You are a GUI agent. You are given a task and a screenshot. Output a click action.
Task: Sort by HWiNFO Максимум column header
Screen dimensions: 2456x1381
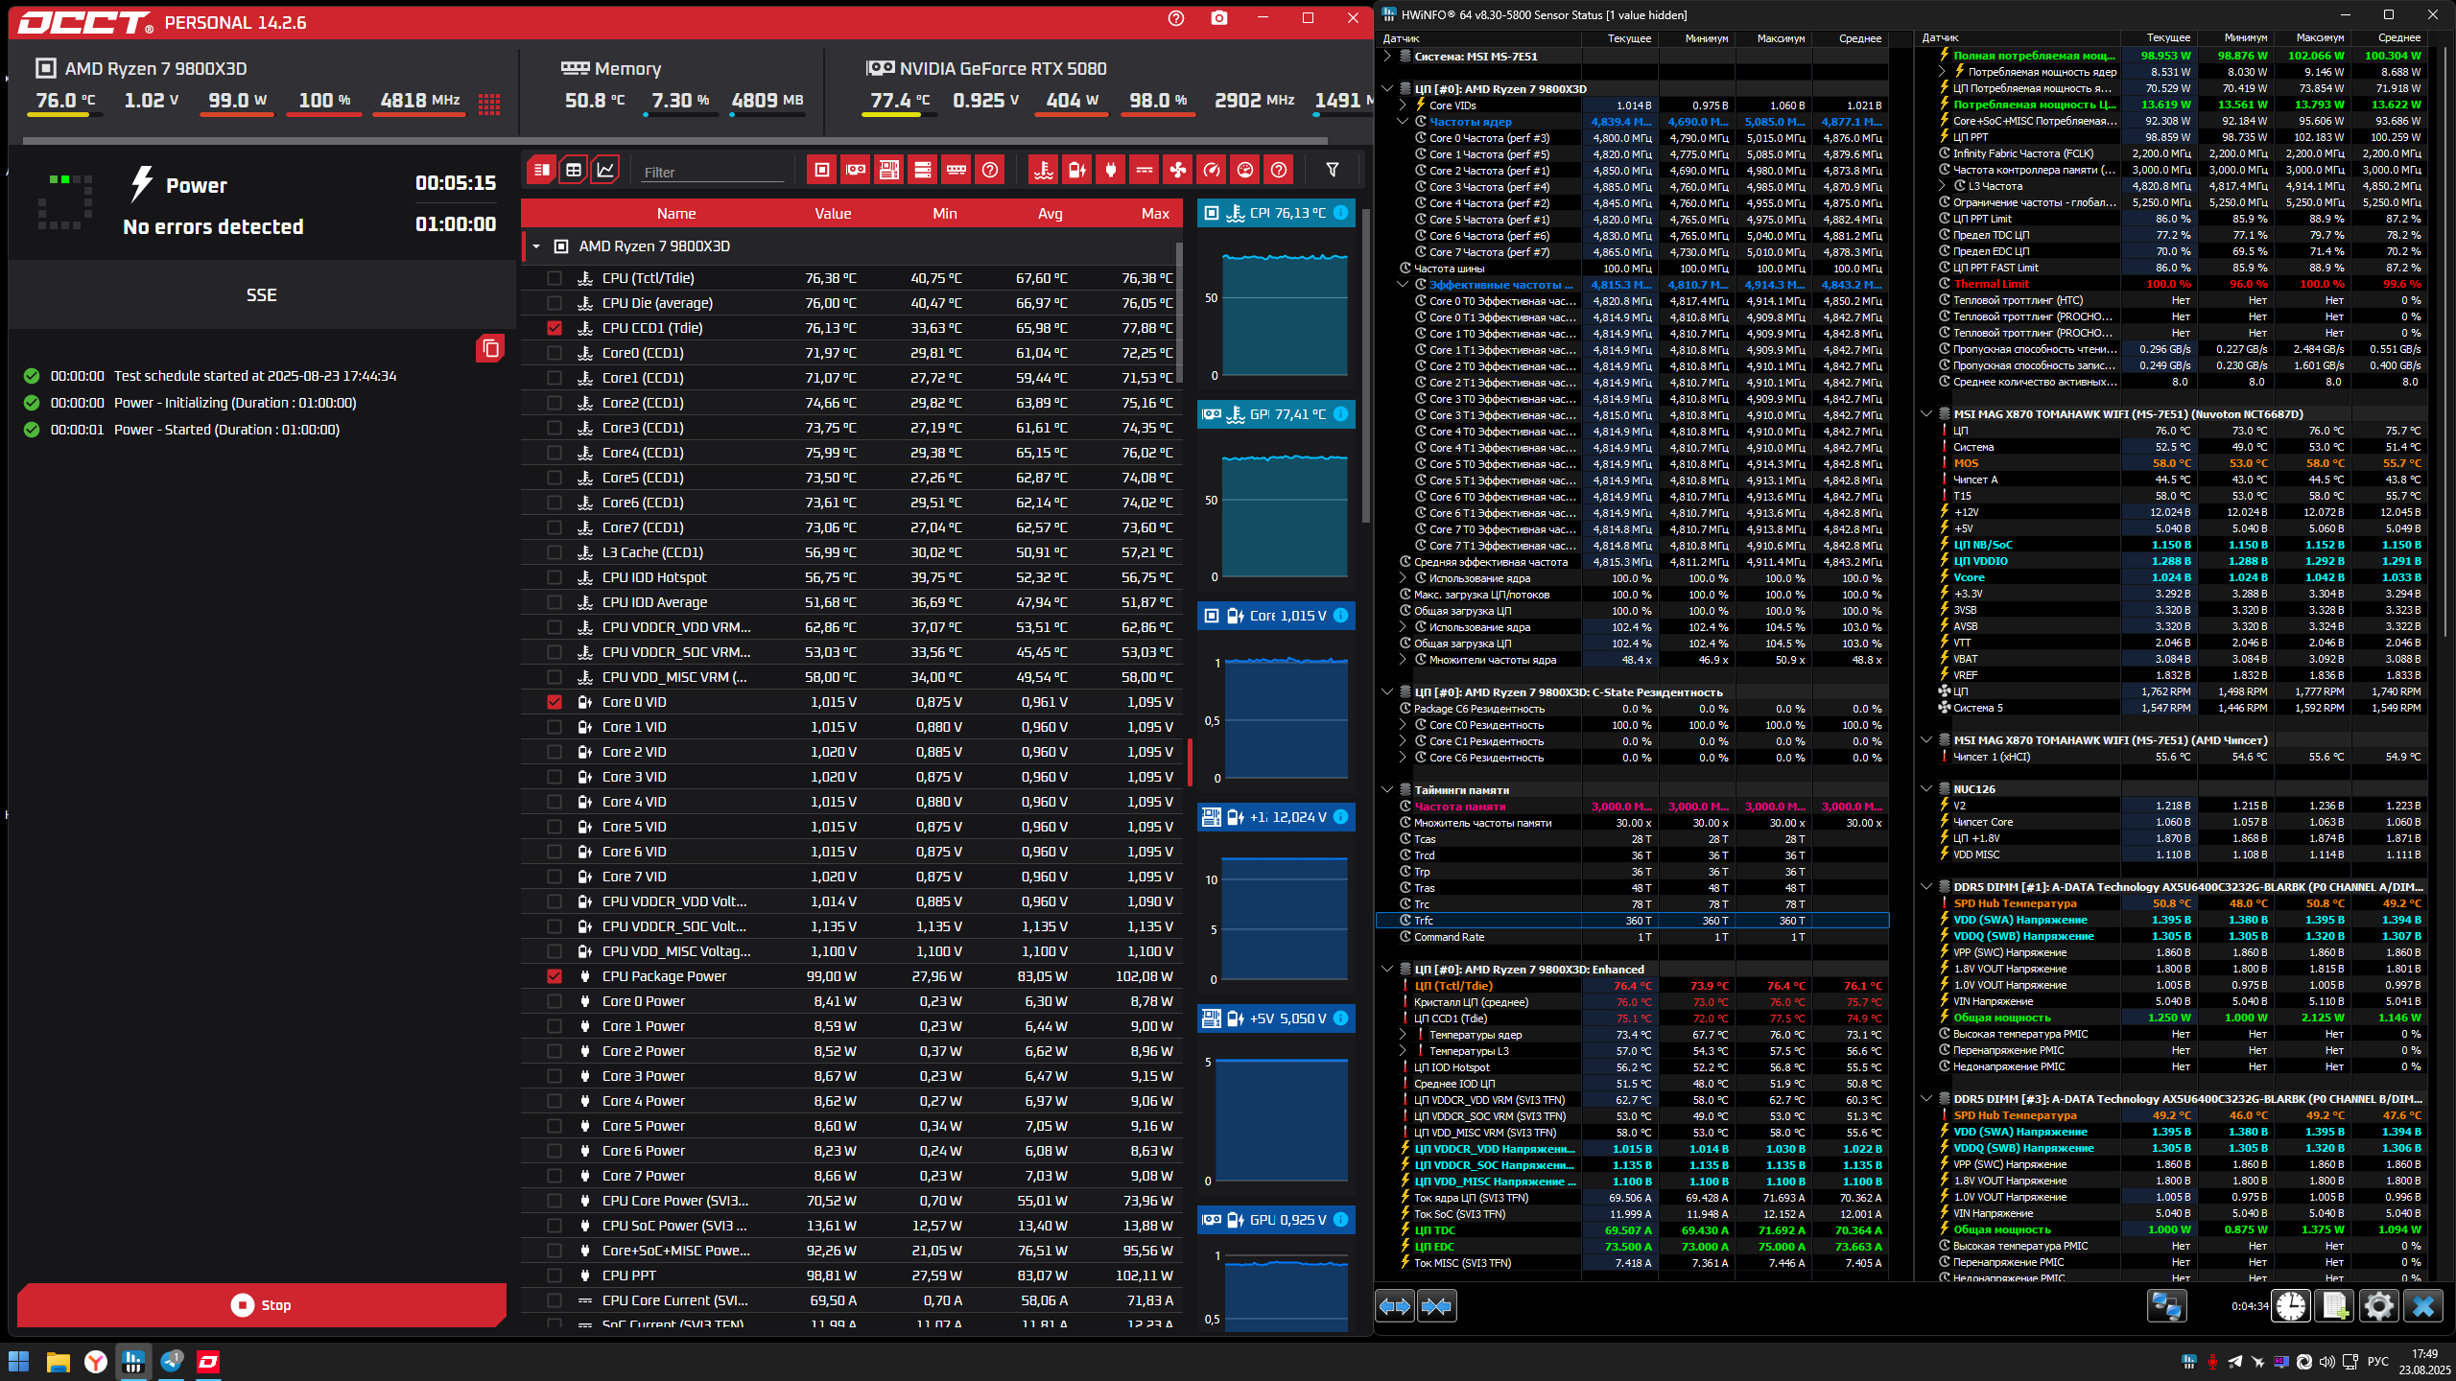1780,38
